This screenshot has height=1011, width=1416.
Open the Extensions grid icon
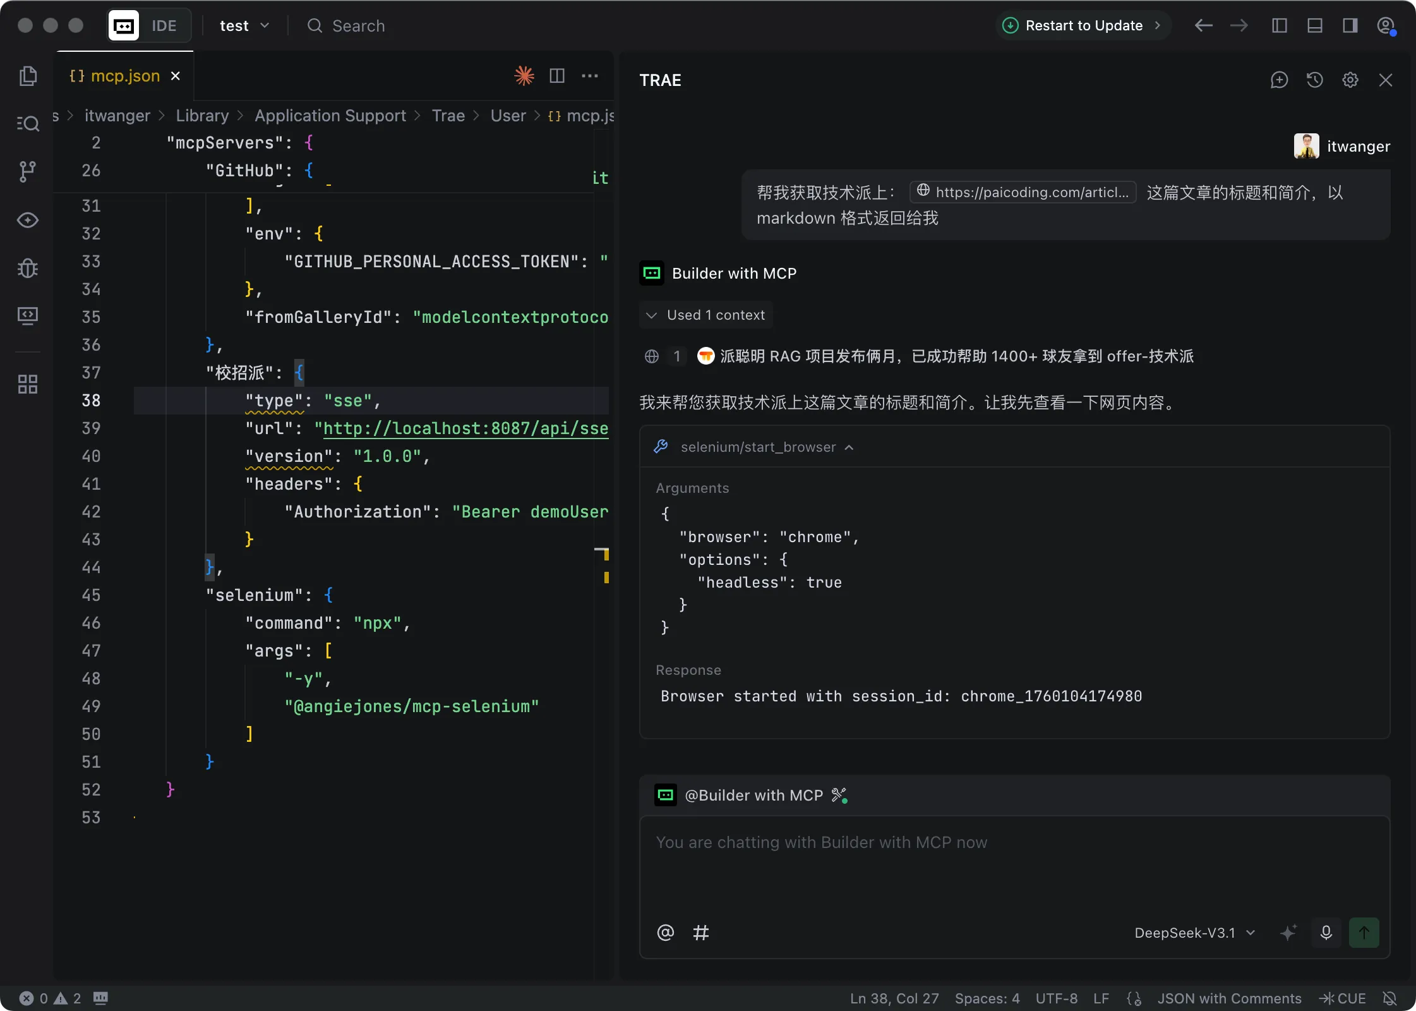(28, 384)
